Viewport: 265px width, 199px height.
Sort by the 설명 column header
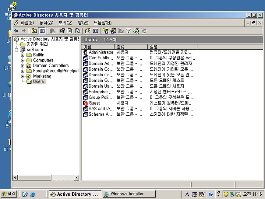[x=172, y=47]
